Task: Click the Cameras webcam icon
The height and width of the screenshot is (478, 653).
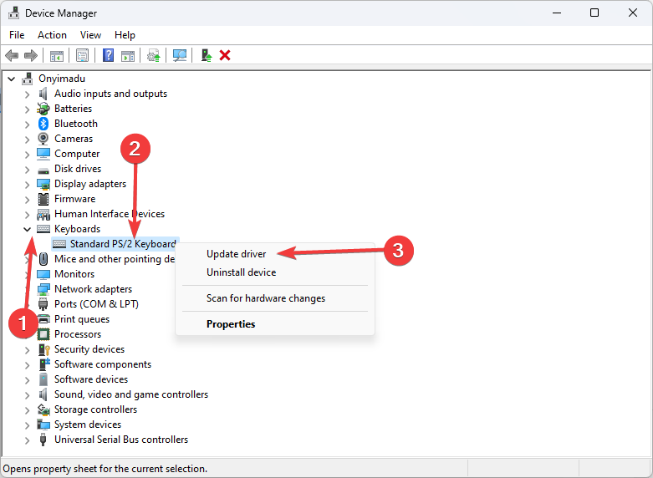Action: (x=43, y=139)
